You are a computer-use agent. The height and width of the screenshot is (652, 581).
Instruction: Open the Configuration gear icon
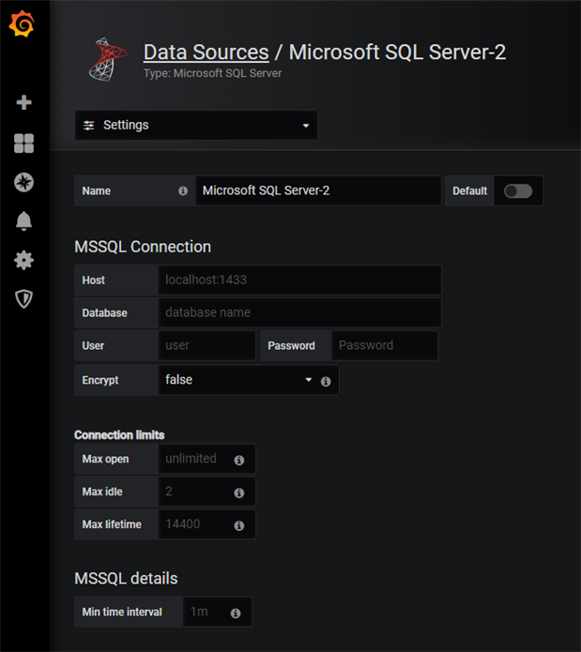(x=24, y=260)
